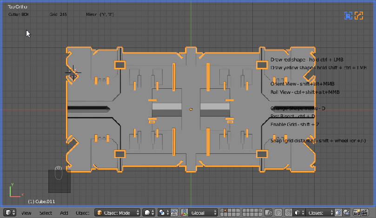Open the Select menu
Viewport: 376px width, 218px height.
click(46, 213)
